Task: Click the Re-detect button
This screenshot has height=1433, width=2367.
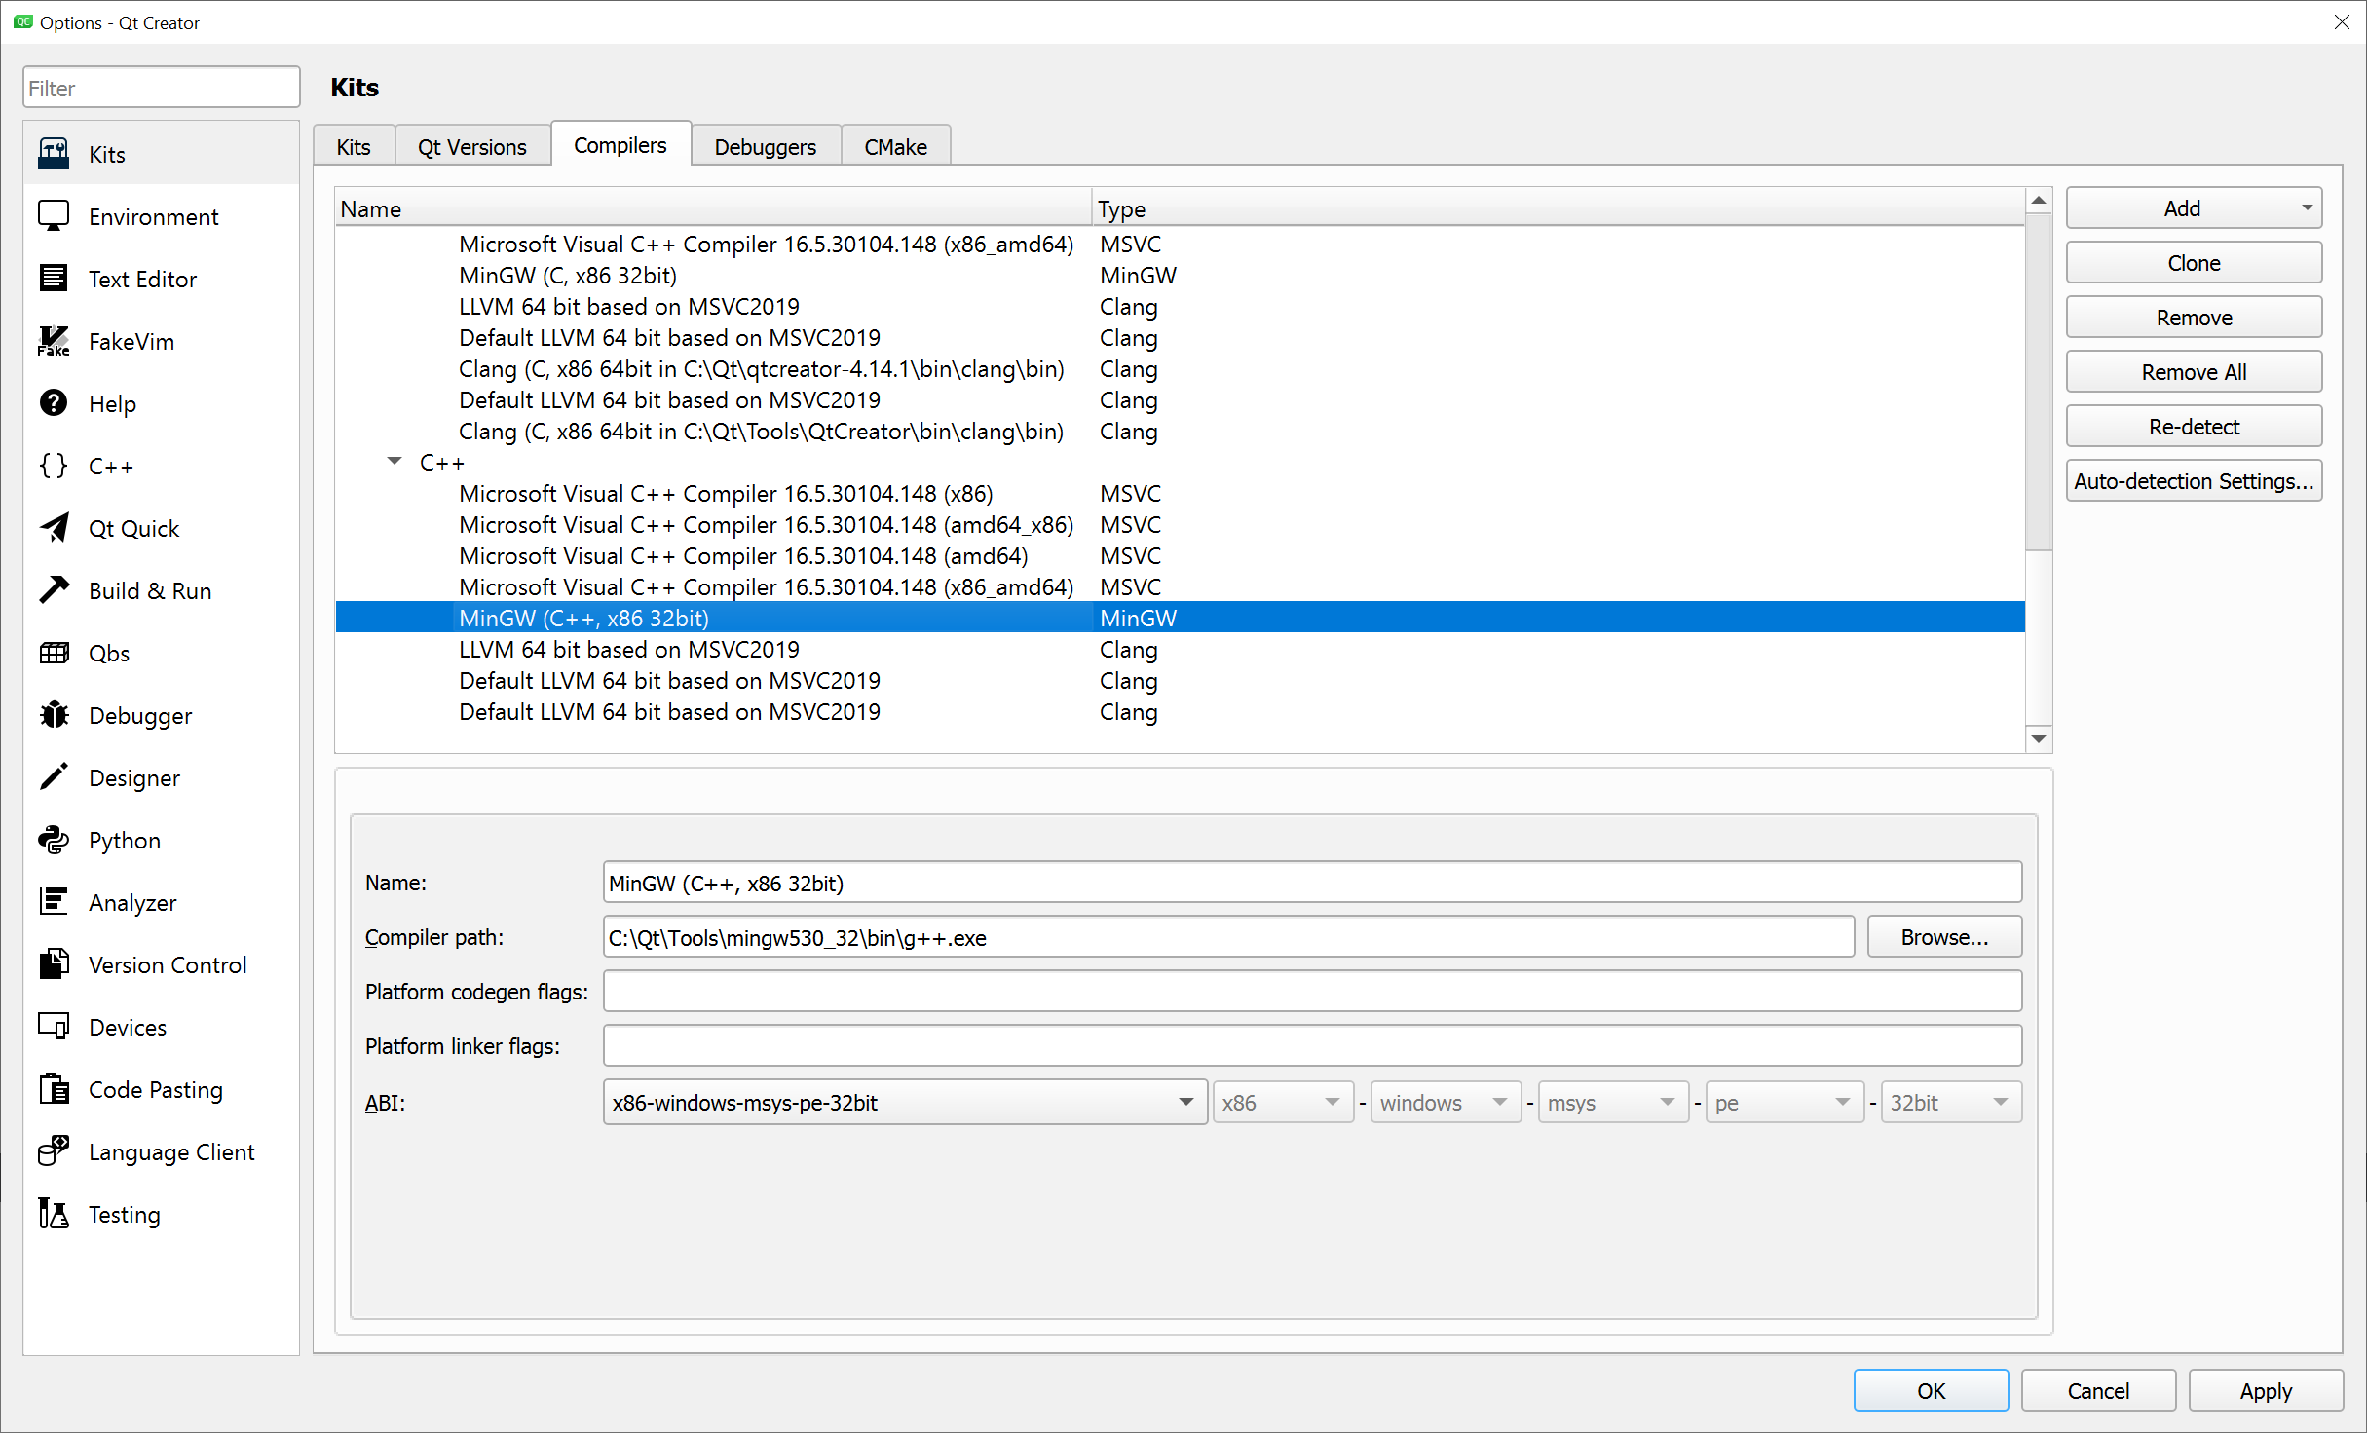Action: pos(2194,427)
